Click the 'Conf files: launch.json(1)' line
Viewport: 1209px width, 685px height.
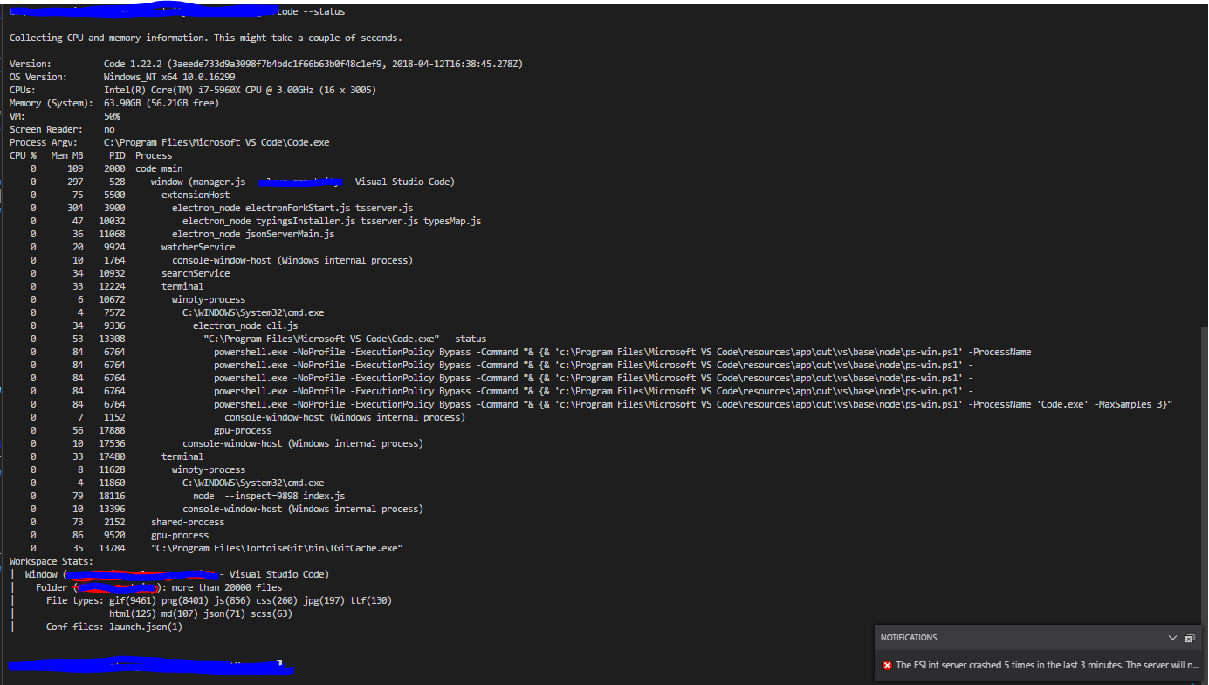(x=114, y=627)
